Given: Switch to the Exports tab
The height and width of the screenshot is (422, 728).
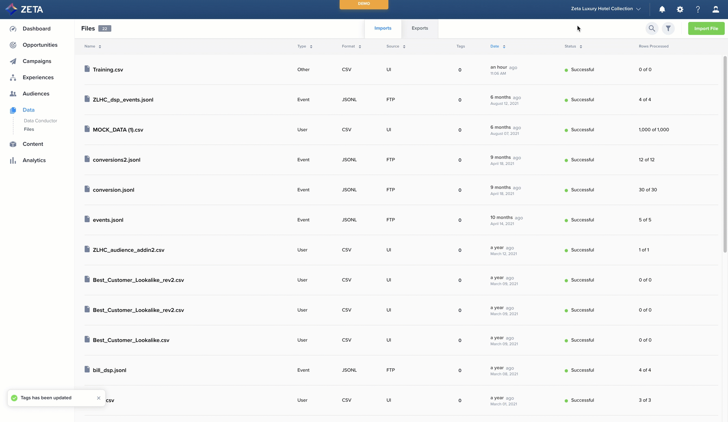Looking at the screenshot, I should pyautogui.click(x=420, y=28).
